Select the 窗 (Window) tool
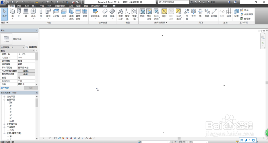 click(x=26, y=13)
